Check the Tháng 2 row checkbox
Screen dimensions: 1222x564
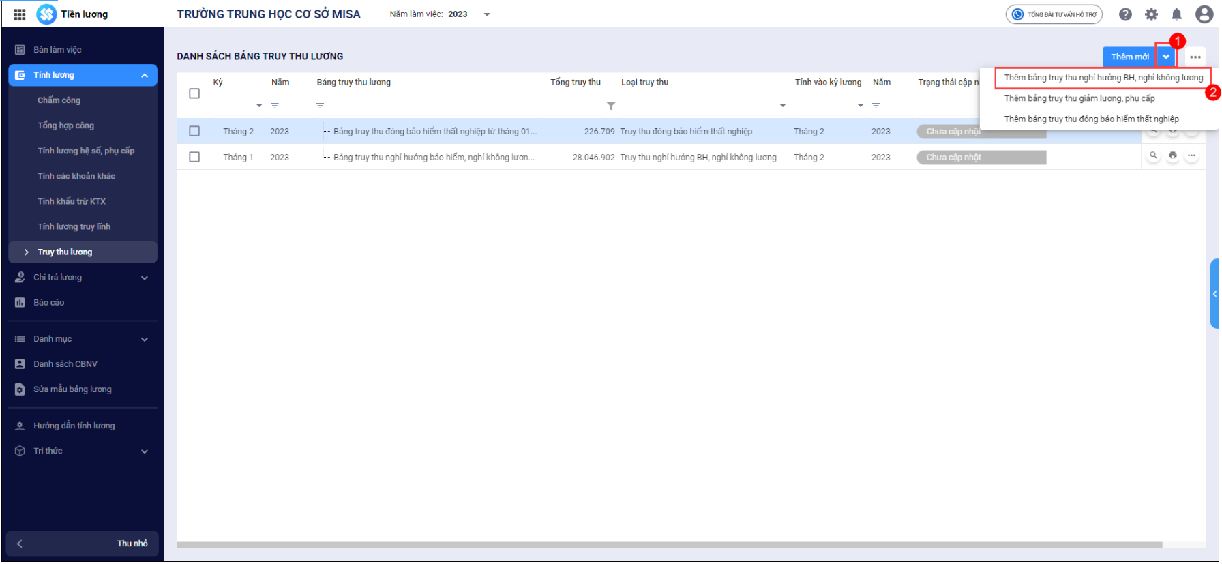194,131
